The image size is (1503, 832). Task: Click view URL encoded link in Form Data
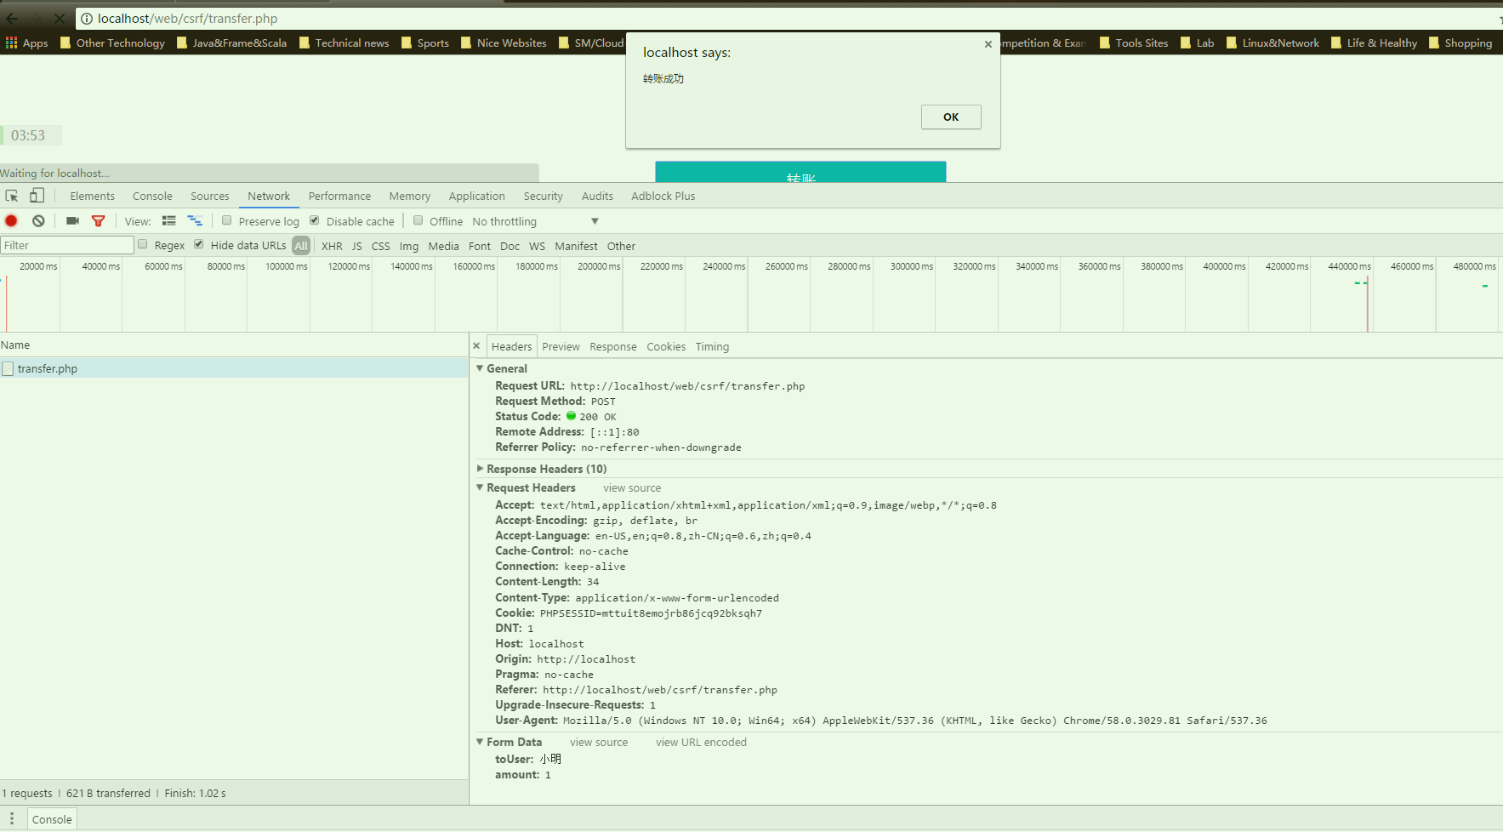pyautogui.click(x=701, y=742)
